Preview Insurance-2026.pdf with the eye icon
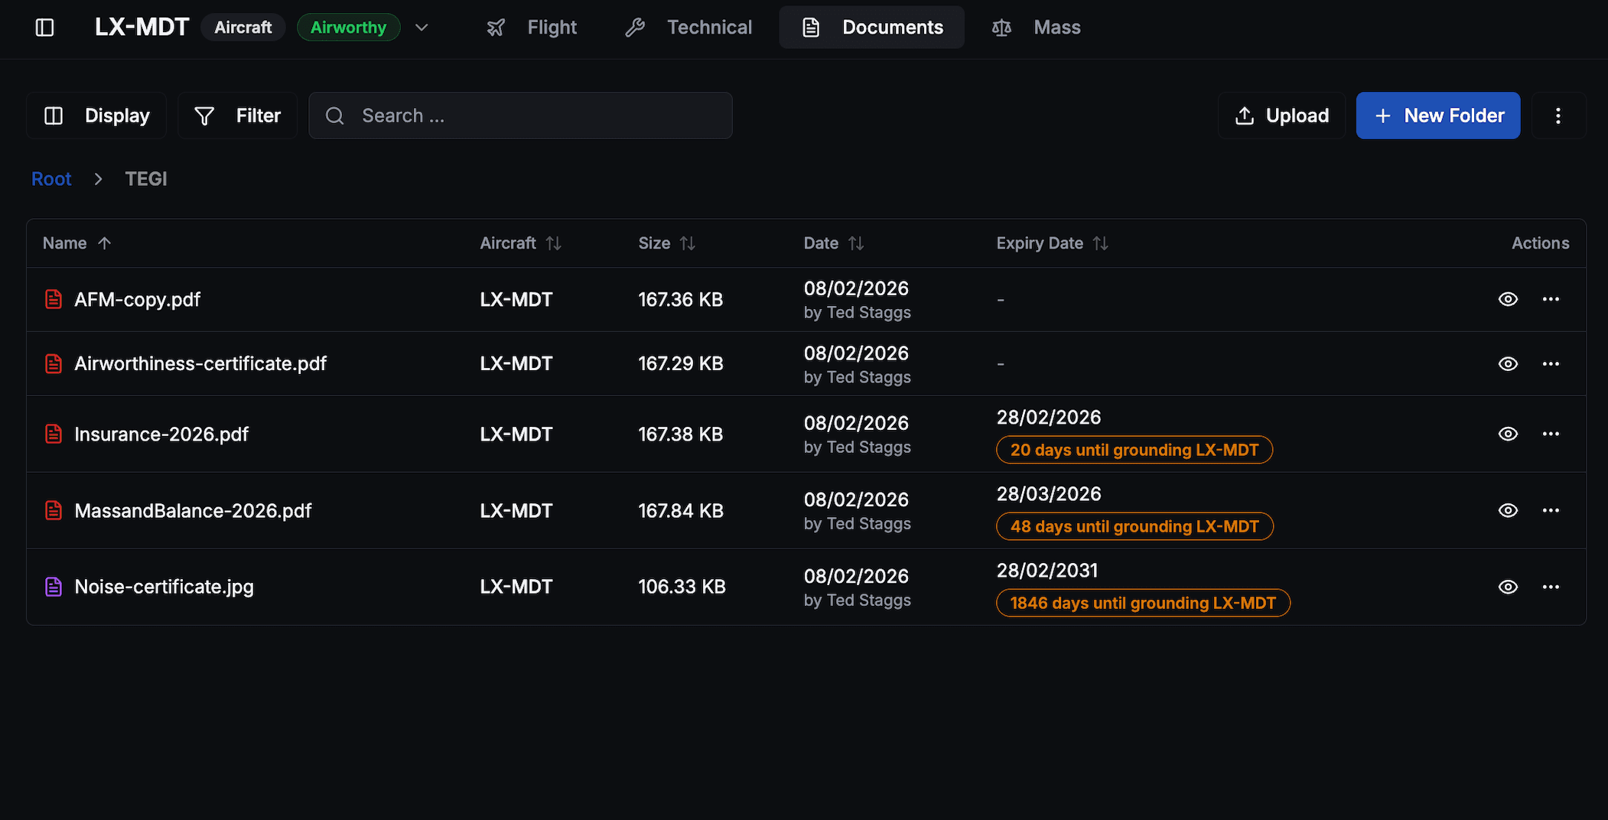Screen dimensions: 1608x820 pos(1507,434)
